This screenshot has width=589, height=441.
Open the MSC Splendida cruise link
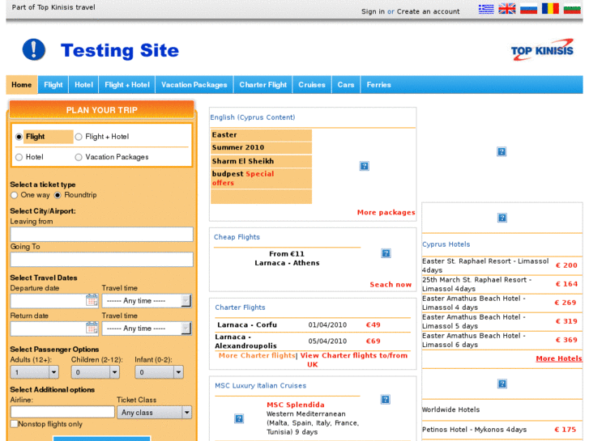tap(295, 405)
